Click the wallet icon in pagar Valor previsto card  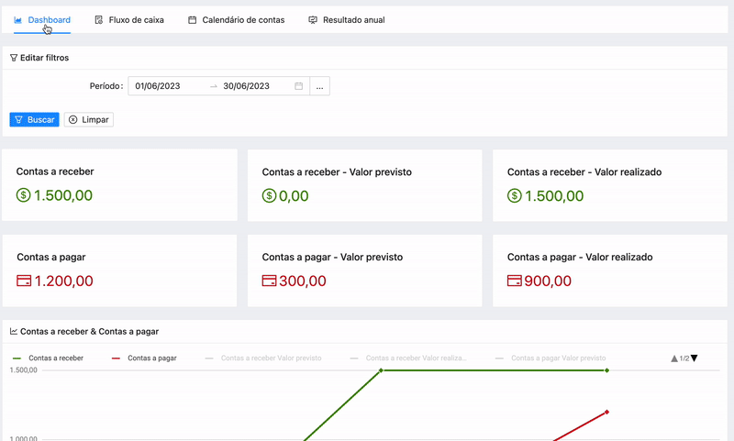tap(269, 281)
